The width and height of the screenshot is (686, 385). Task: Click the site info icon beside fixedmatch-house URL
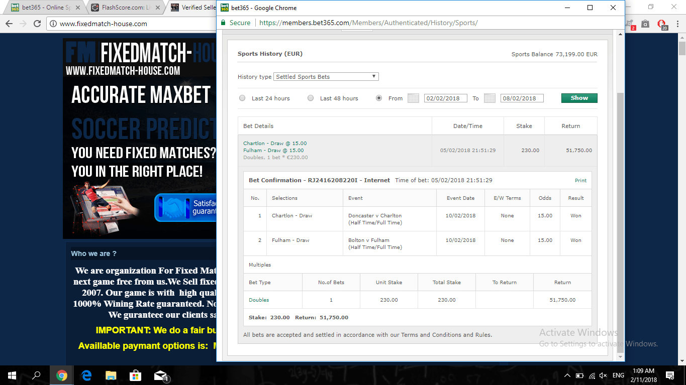(53, 24)
